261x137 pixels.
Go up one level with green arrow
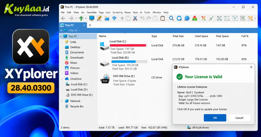[81, 18]
